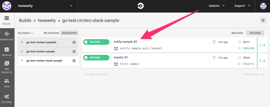Select the All branches toggle
Screen dimensions: 270x107
69,33
